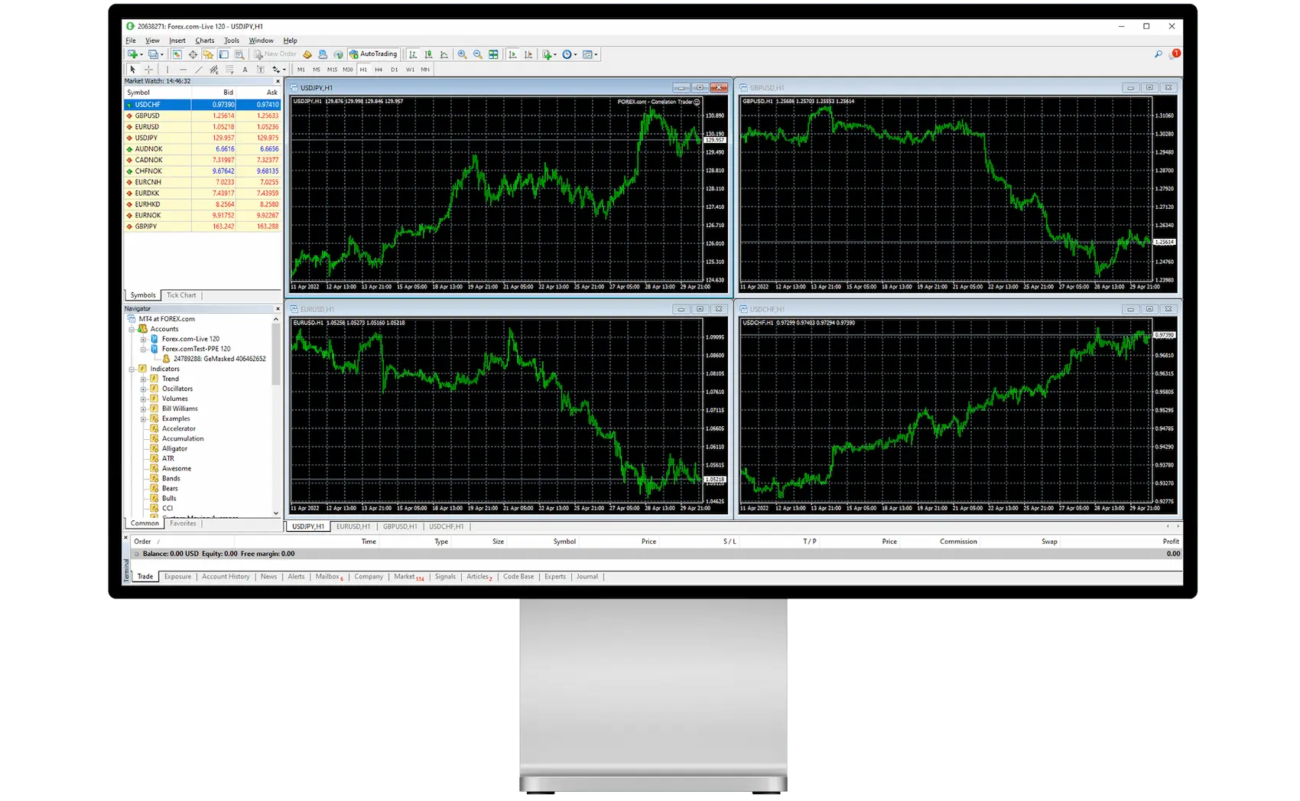Select the Crosshair tool
This screenshot has width=1300, height=801.
[x=148, y=70]
